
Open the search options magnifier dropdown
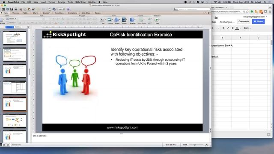(175, 9)
